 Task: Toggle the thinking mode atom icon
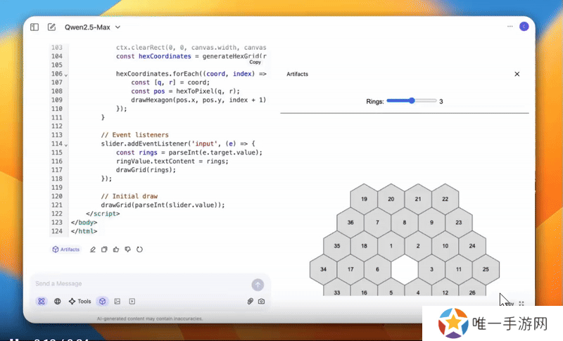pyautogui.click(x=42, y=301)
